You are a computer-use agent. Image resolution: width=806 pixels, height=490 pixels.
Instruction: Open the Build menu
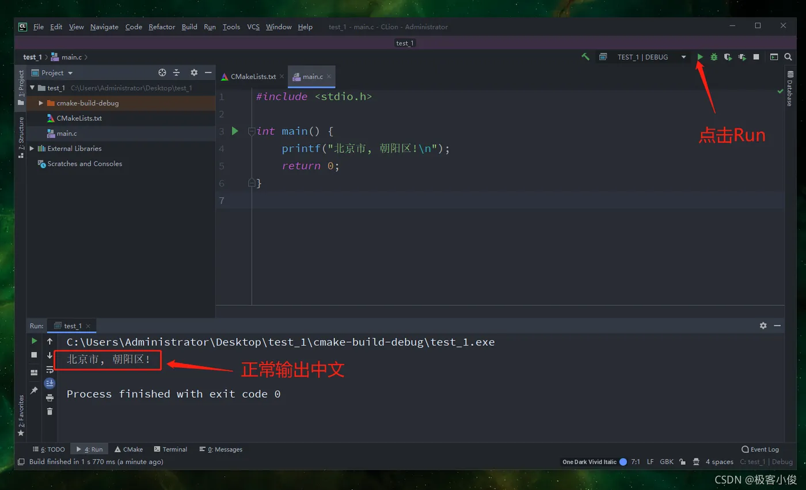point(189,26)
